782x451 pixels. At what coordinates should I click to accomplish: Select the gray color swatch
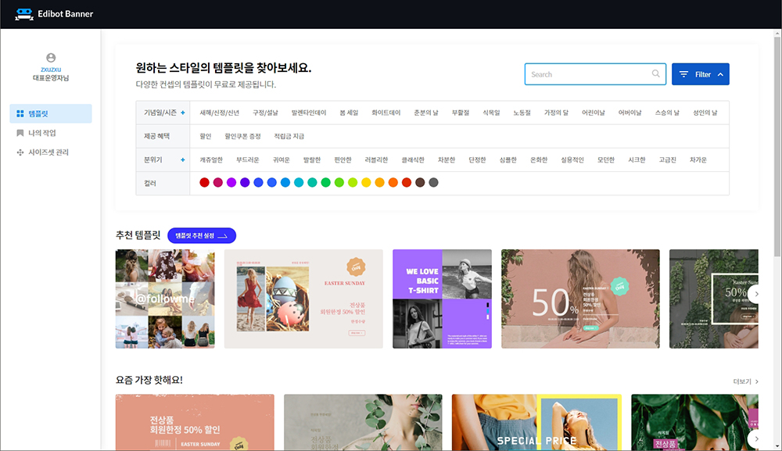click(x=433, y=182)
